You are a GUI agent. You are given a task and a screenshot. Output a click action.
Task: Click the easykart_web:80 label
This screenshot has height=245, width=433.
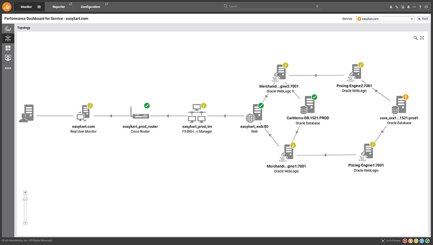pos(254,127)
